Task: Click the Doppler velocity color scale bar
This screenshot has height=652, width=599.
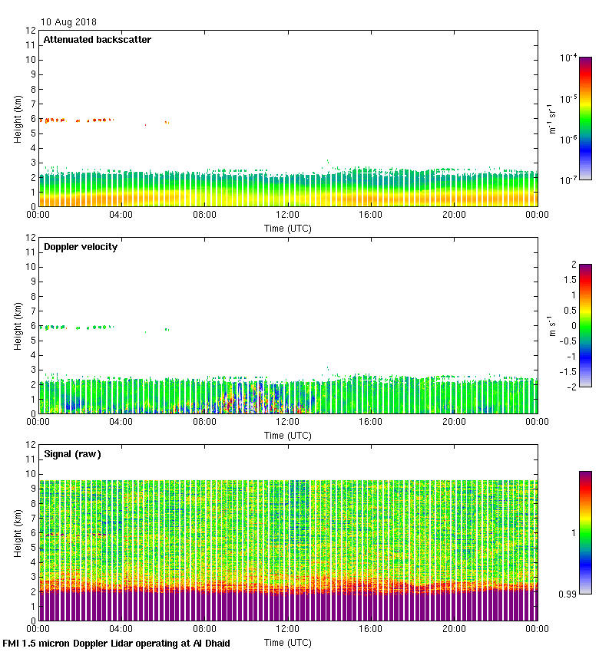Action: pos(585,325)
